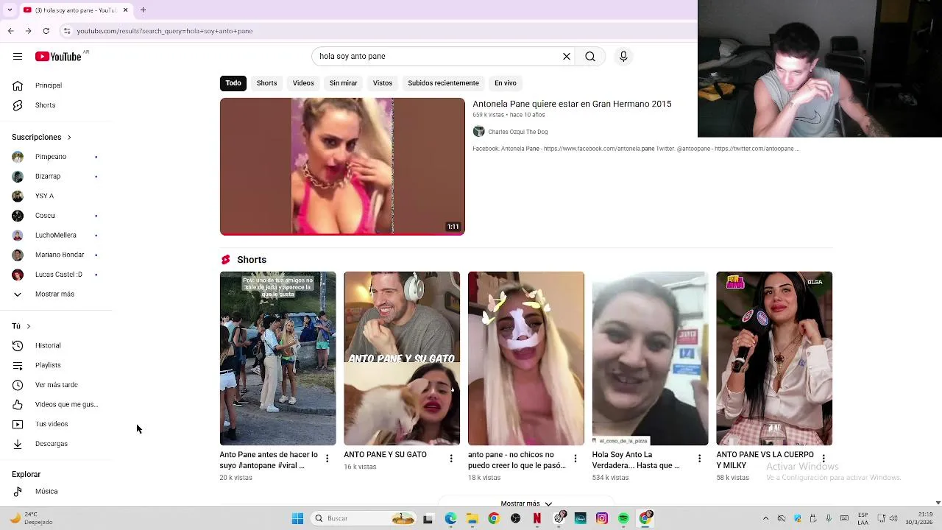Clear the search query with the X

pos(567,57)
